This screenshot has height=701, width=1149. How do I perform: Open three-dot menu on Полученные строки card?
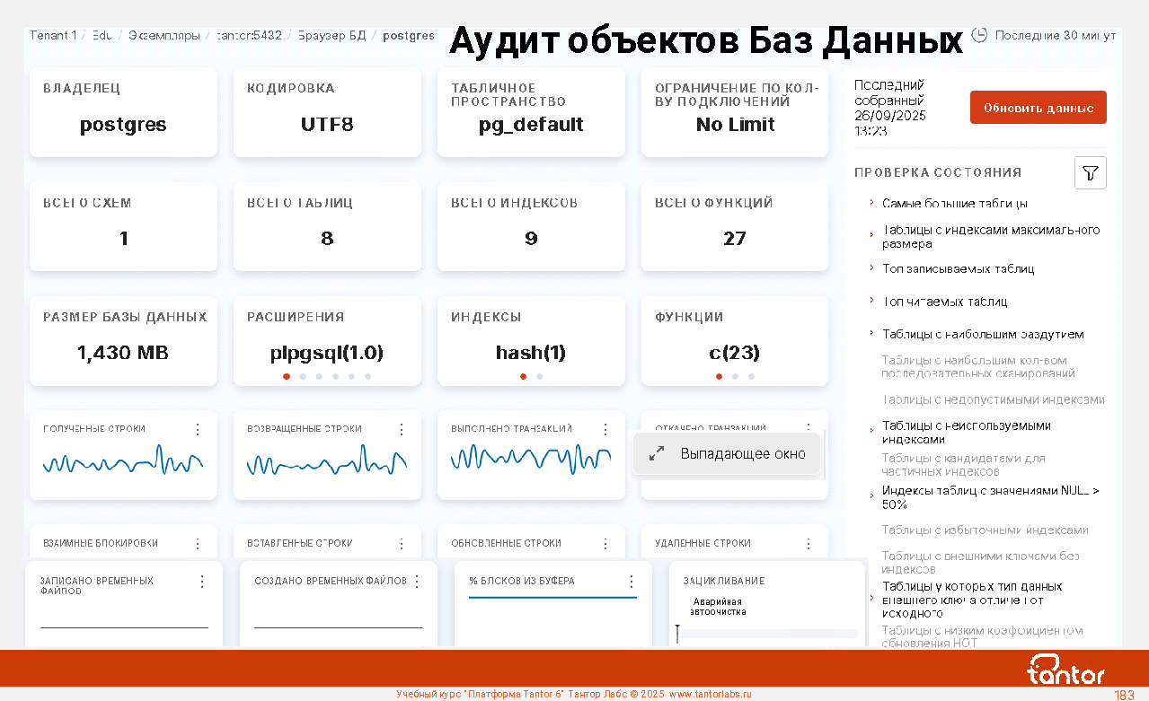click(198, 429)
